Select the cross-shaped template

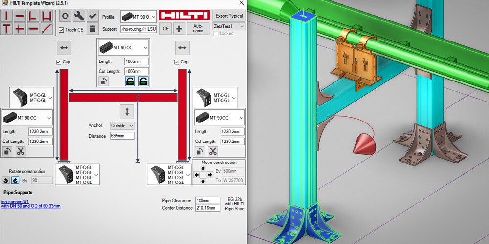(20, 29)
